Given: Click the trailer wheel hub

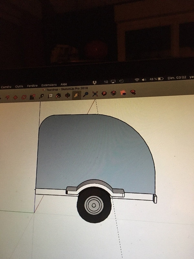Looking at the screenshot, I should pyautogui.click(x=94, y=205).
